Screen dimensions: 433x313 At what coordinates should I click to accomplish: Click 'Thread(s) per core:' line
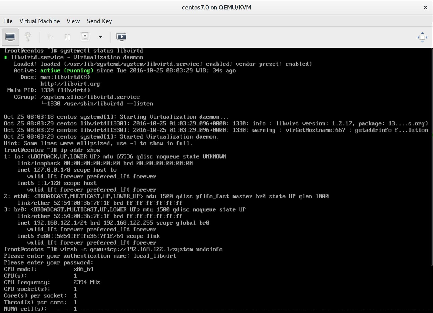pos(40,302)
